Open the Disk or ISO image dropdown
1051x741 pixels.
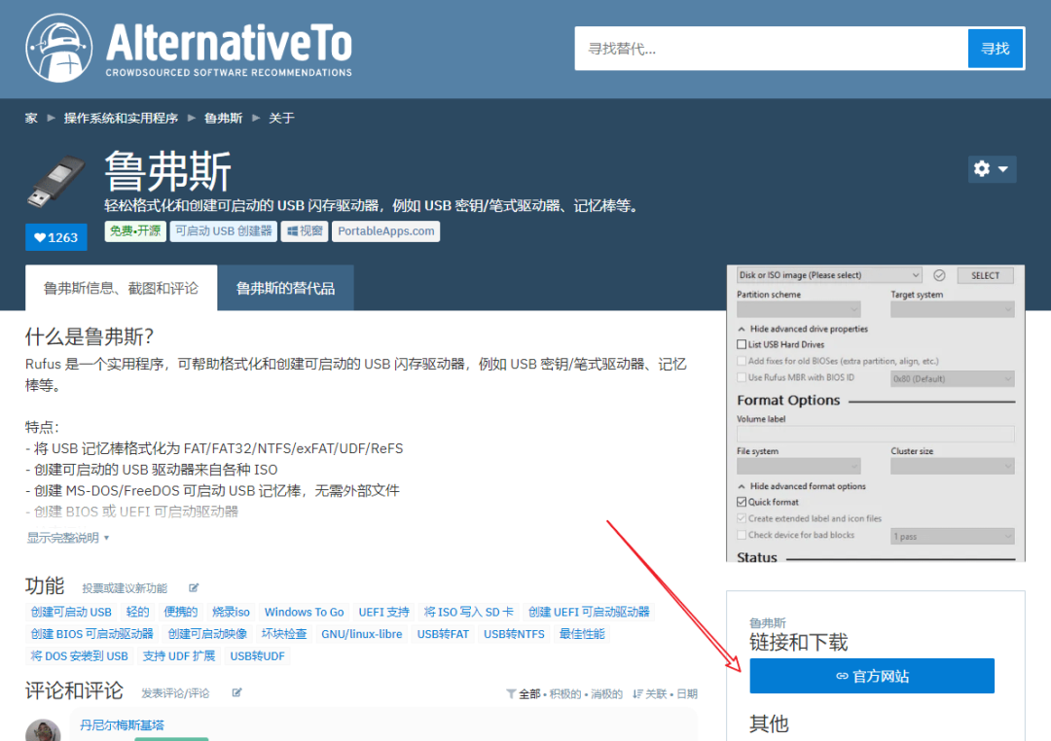828,275
